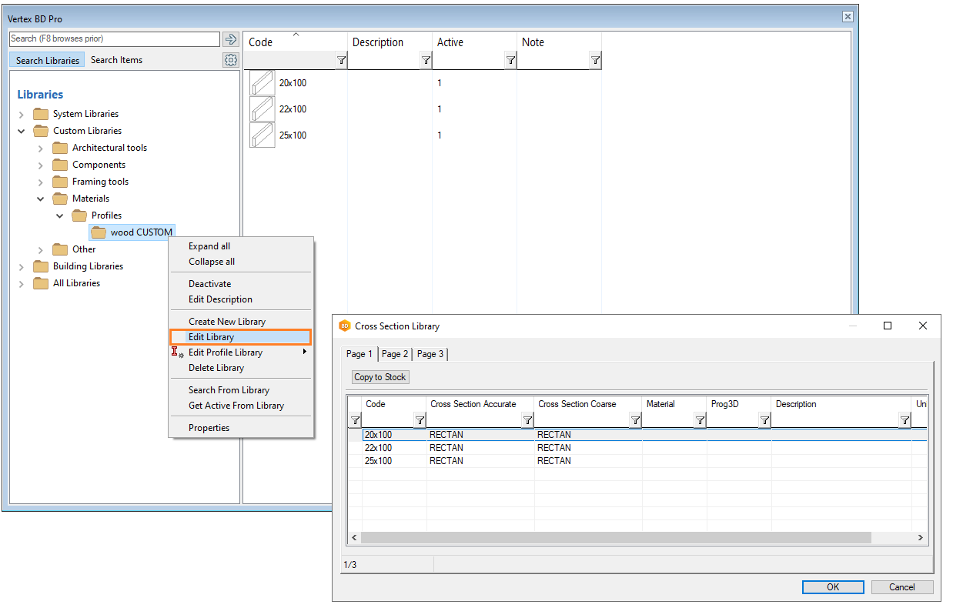Screen dimensions: 953x608
Task: Open search settings gear icon
Action: click(x=231, y=60)
